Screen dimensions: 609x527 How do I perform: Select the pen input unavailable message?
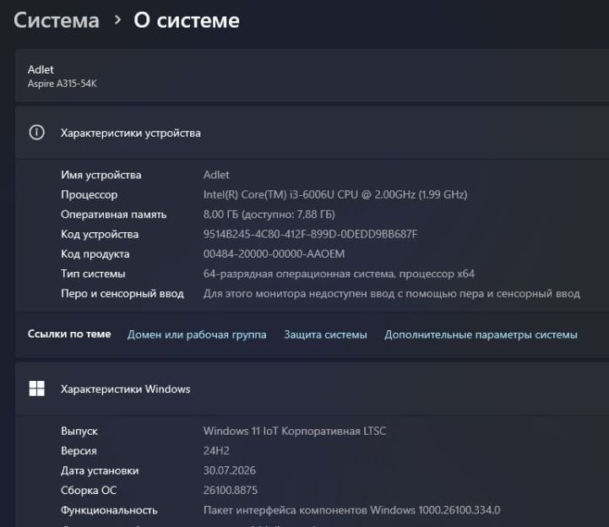tap(392, 294)
